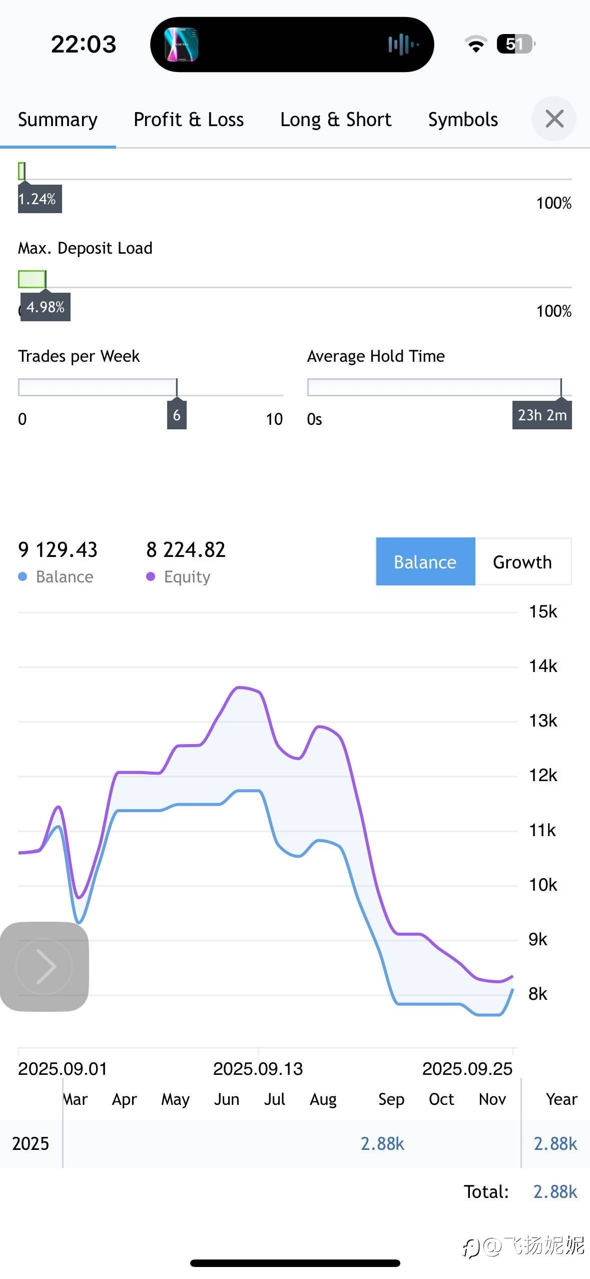This screenshot has width=590, height=1279.
Task: Select the Sep 2.88k monthly value
Action: [x=382, y=1143]
